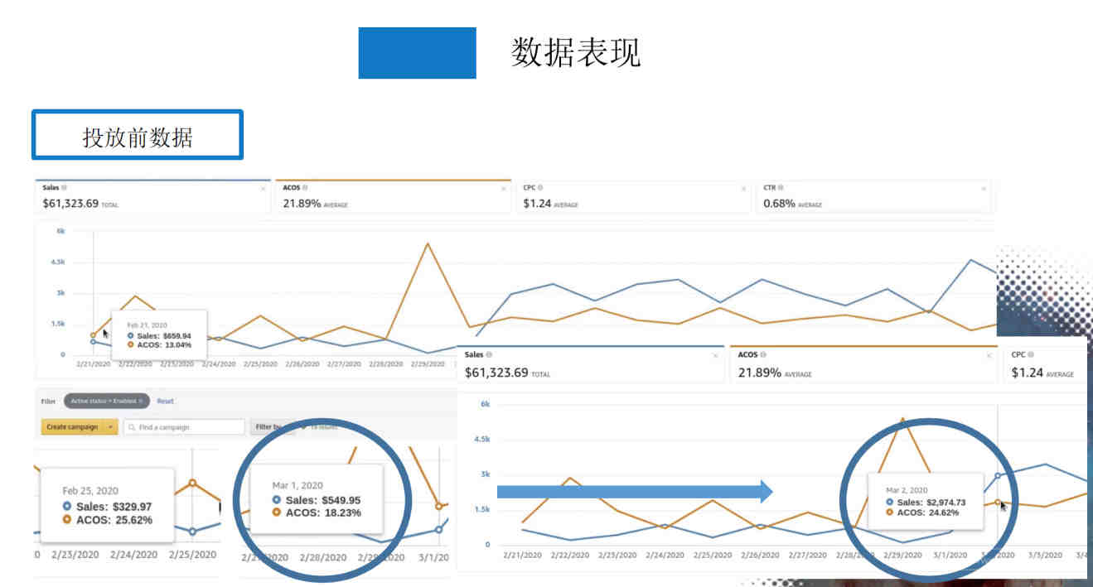Close the ACOS metric card in upper dashboard
The height and width of the screenshot is (587, 1093).
pos(503,189)
